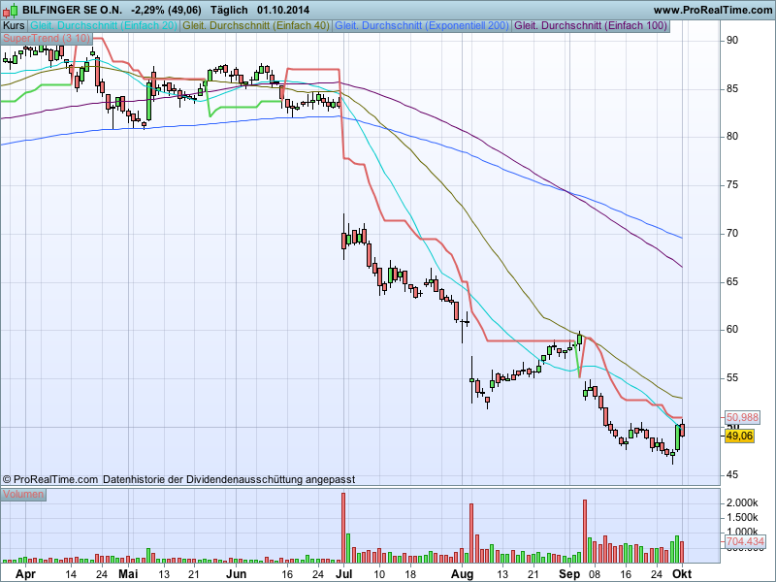Image resolution: width=776 pixels, height=582 pixels.
Task: Open the Einfach 20 moving average settings
Action: tap(105, 25)
